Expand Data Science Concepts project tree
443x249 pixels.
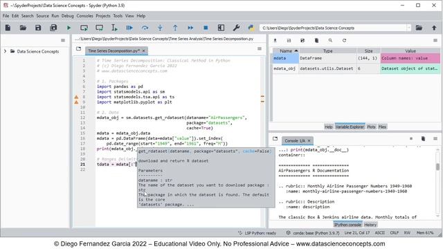(x=5, y=51)
